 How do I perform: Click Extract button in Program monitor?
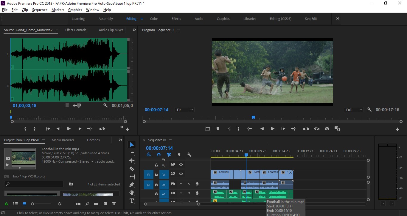(317, 129)
